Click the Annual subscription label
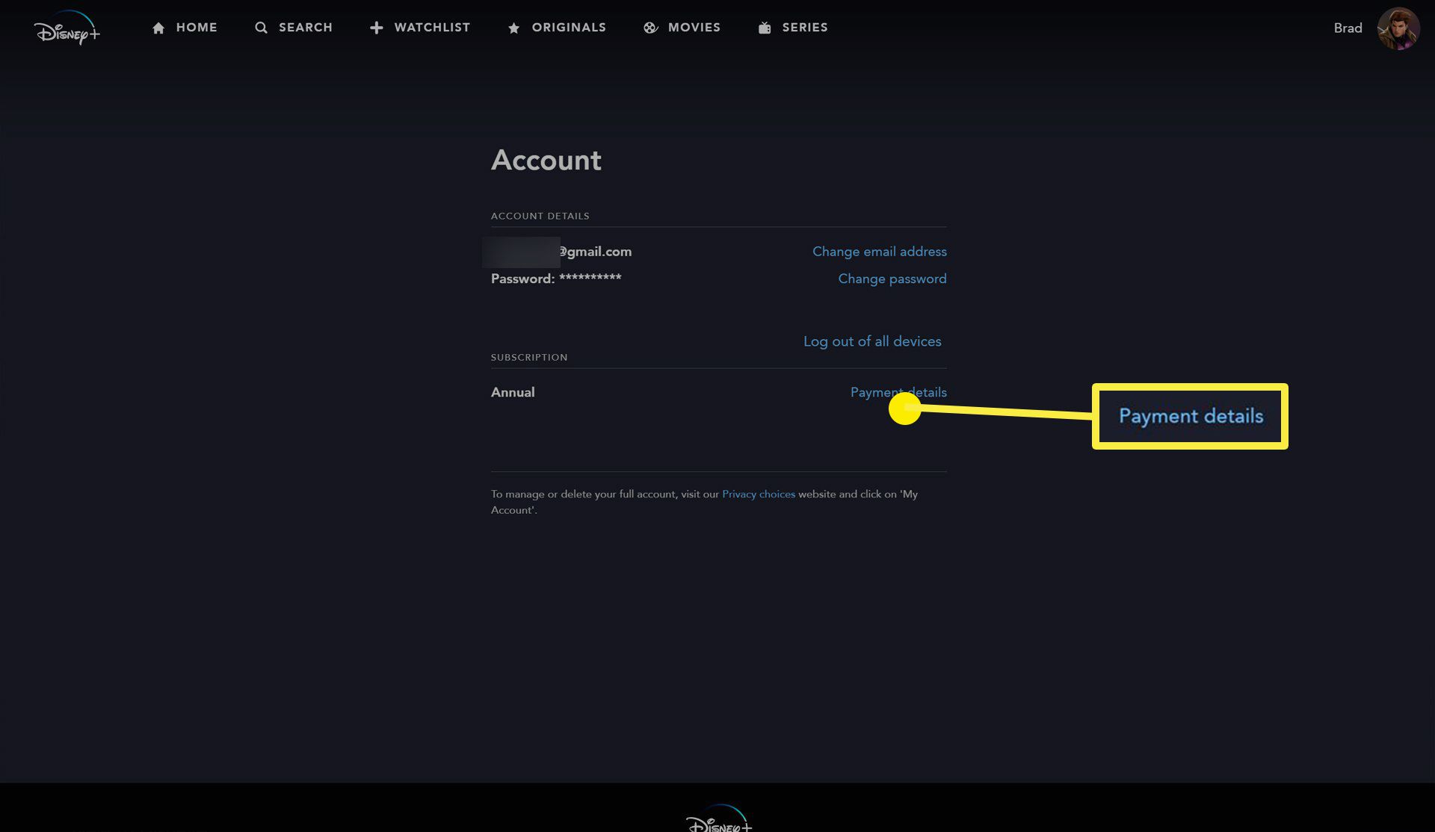 tap(513, 392)
